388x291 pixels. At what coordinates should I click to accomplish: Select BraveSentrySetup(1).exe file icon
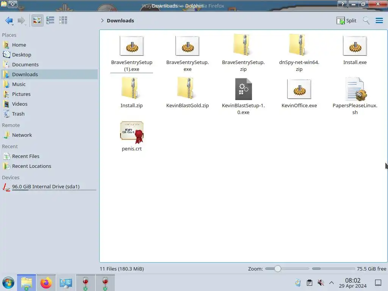tap(131, 46)
